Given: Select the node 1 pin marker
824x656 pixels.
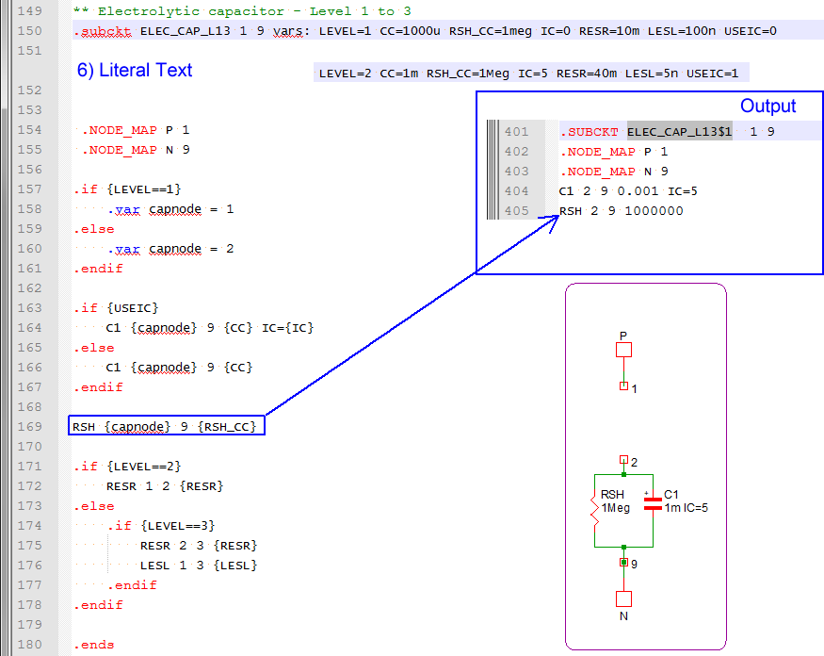Looking at the screenshot, I should pos(622,386).
